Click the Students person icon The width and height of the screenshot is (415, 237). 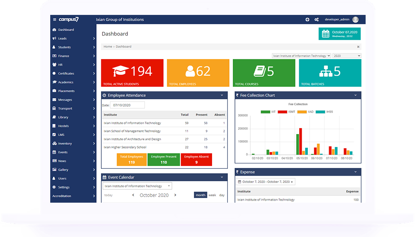[54, 47]
